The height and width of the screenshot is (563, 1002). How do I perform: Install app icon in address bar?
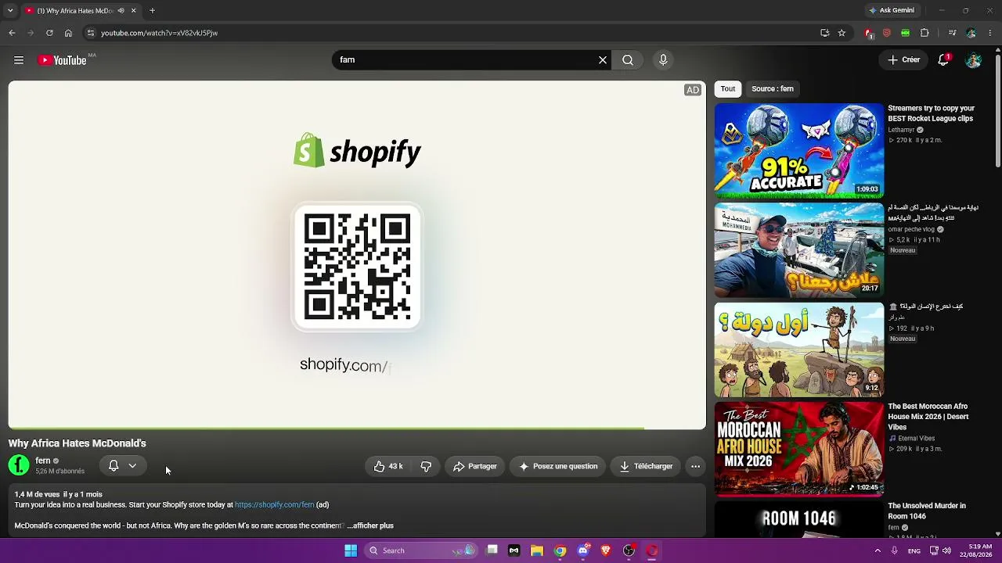point(824,33)
